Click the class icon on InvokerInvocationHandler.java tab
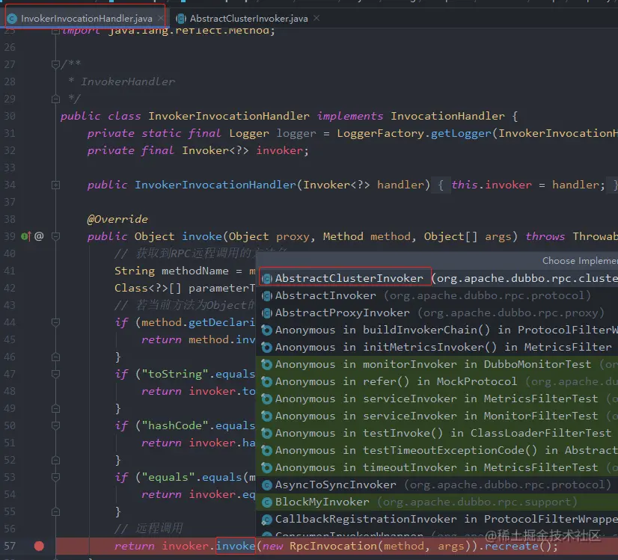 (13, 19)
